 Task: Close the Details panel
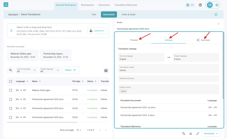click(218, 24)
